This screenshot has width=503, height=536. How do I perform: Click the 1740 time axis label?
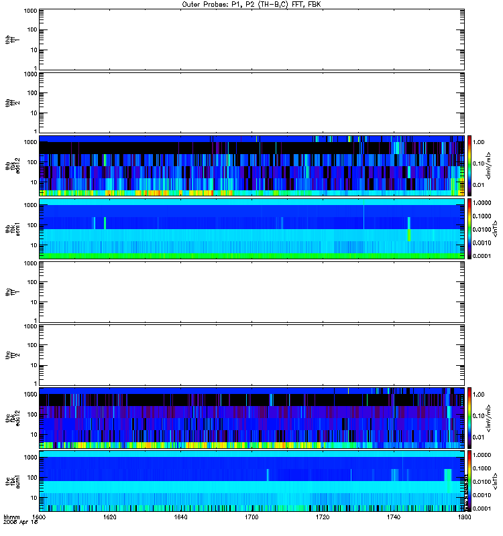(x=394, y=517)
